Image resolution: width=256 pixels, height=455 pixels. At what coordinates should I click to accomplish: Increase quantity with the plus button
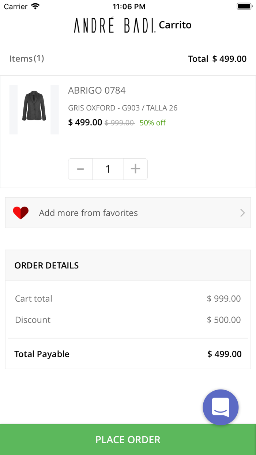pos(135,169)
